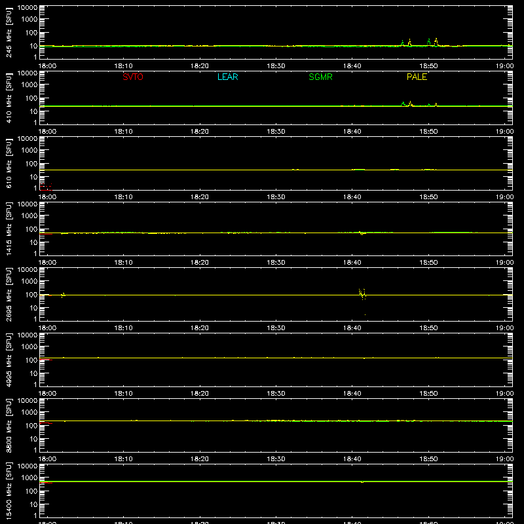The width and height of the screenshot is (524, 524).
Task: Click the 18:20 tick under the 1415 MHz plot
Action: 200,263
